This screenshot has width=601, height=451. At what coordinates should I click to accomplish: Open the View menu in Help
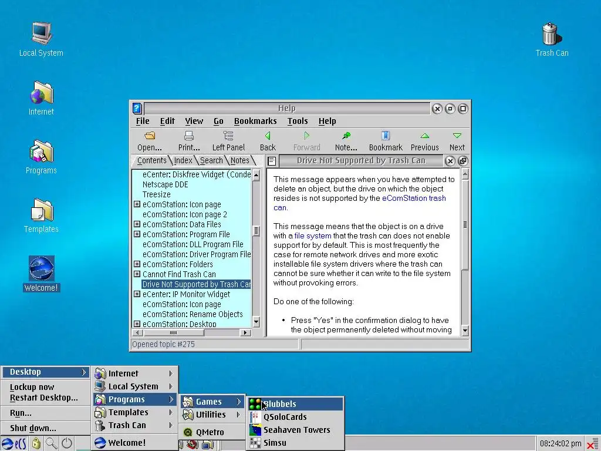194,121
